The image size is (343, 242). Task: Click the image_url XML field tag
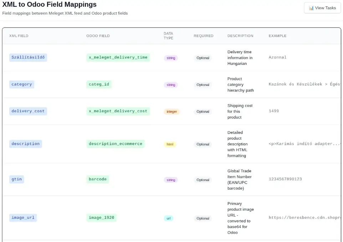pos(23,217)
